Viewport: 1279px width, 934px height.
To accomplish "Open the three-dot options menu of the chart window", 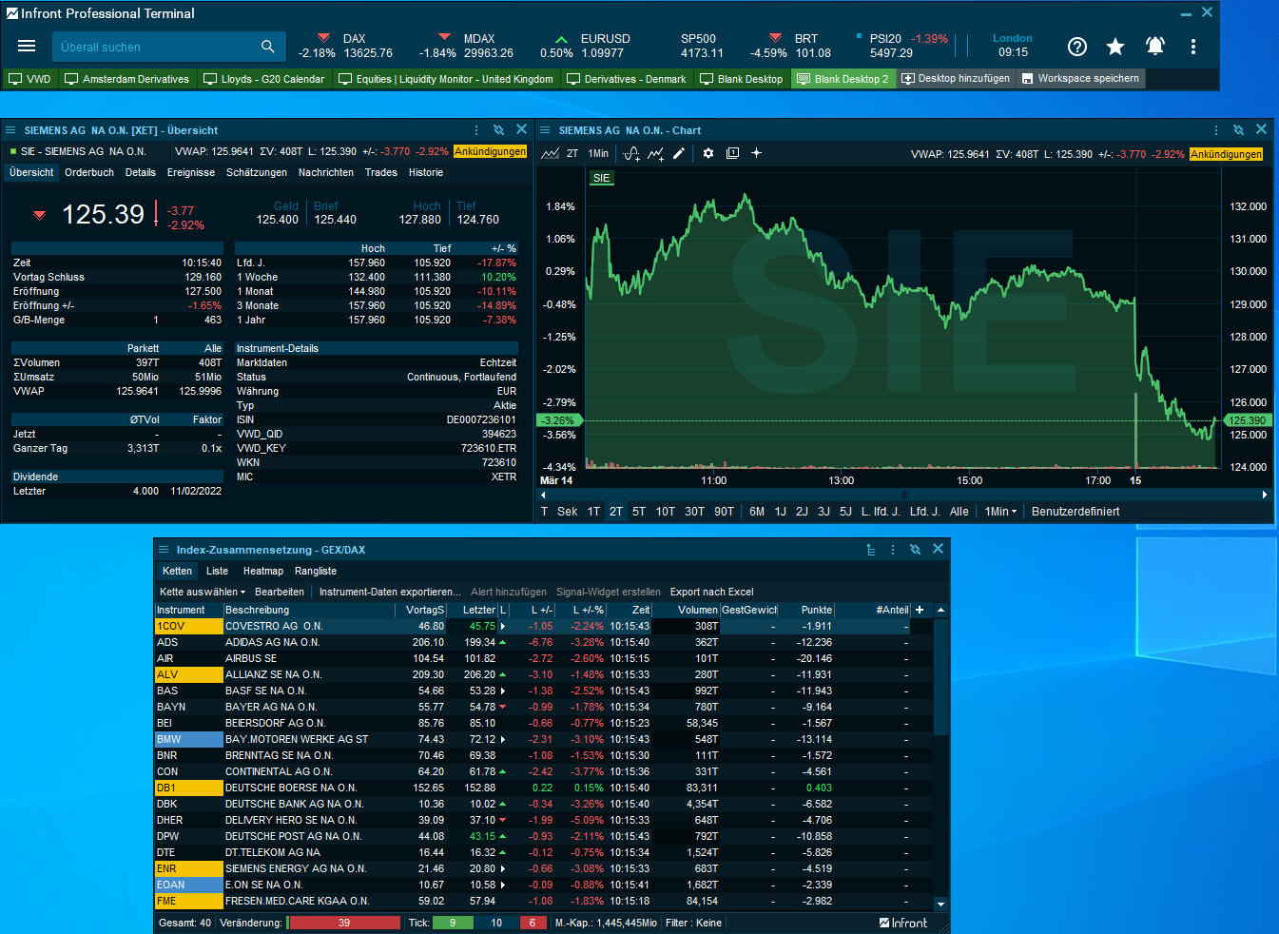I will (x=1215, y=130).
